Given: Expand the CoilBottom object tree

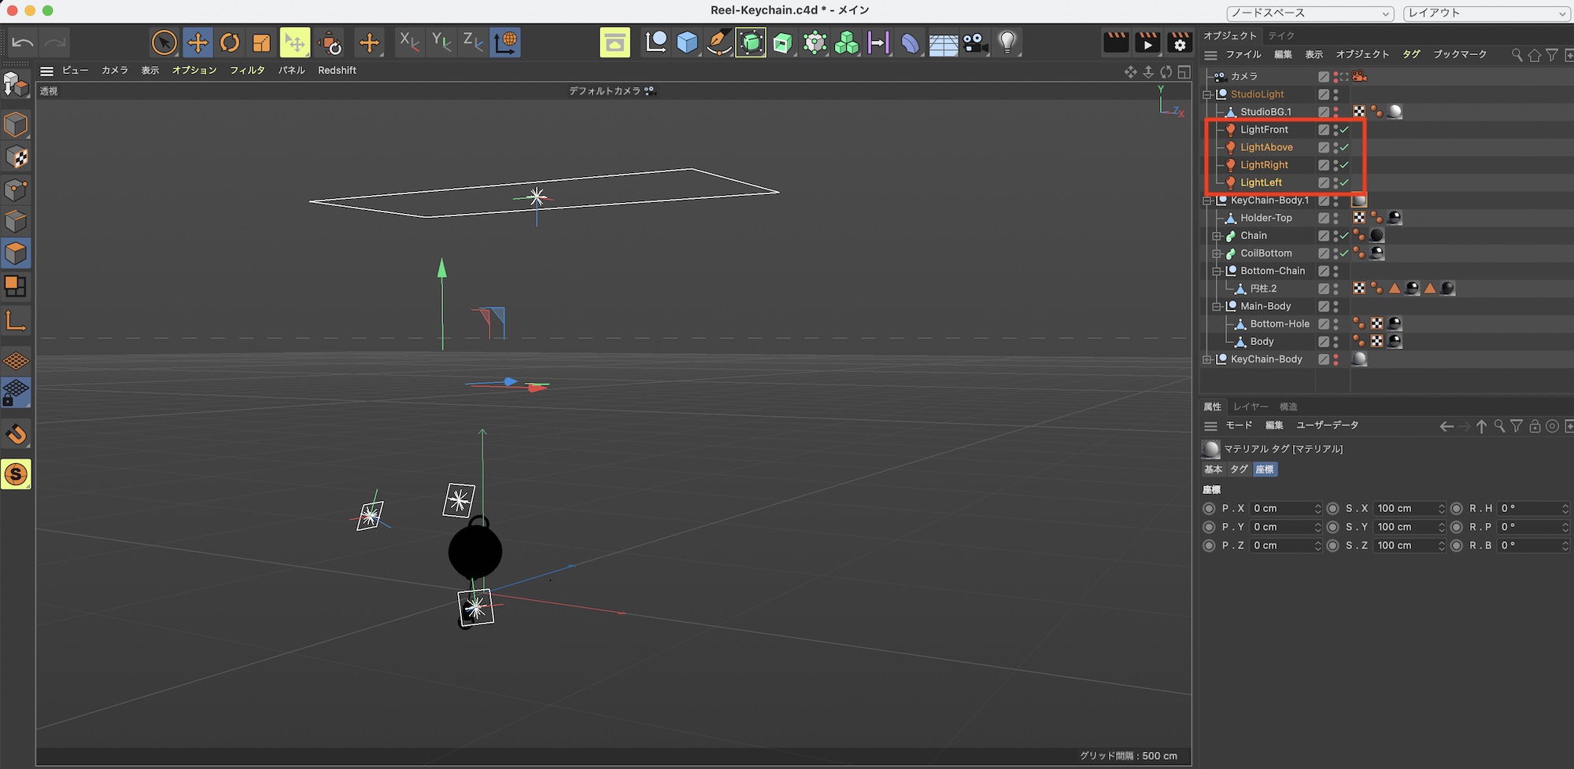Looking at the screenshot, I should point(1217,253).
